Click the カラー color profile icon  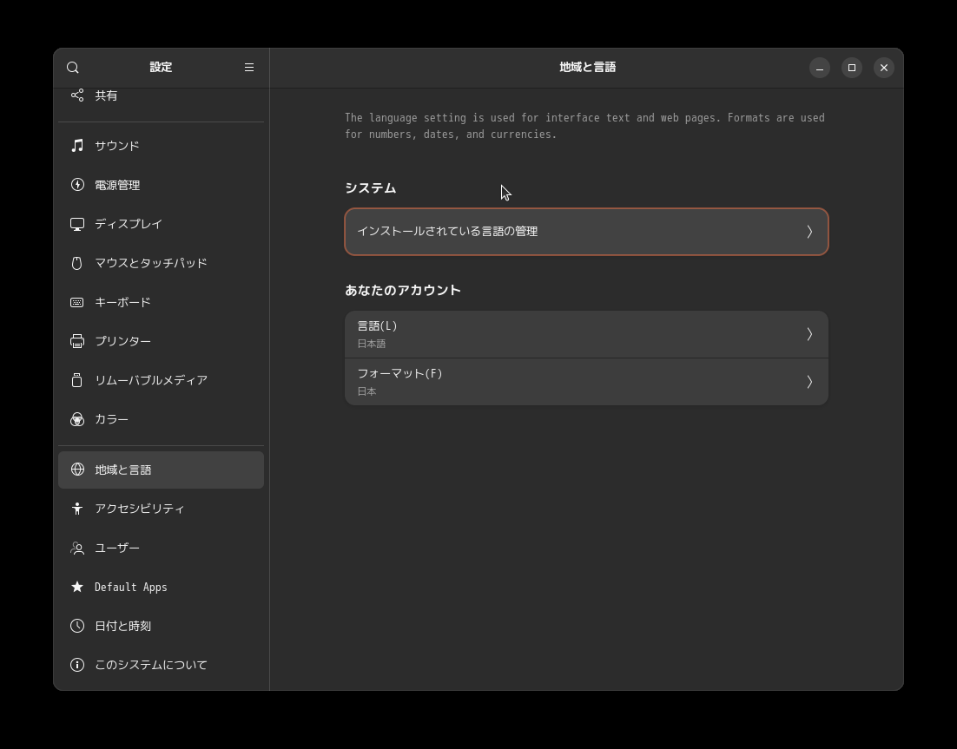[x=77, y=418]
